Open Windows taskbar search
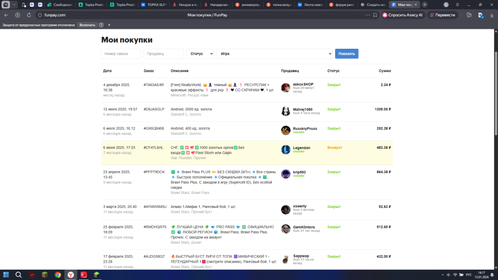This screenshot has width=498, height=280. [18, 275]
